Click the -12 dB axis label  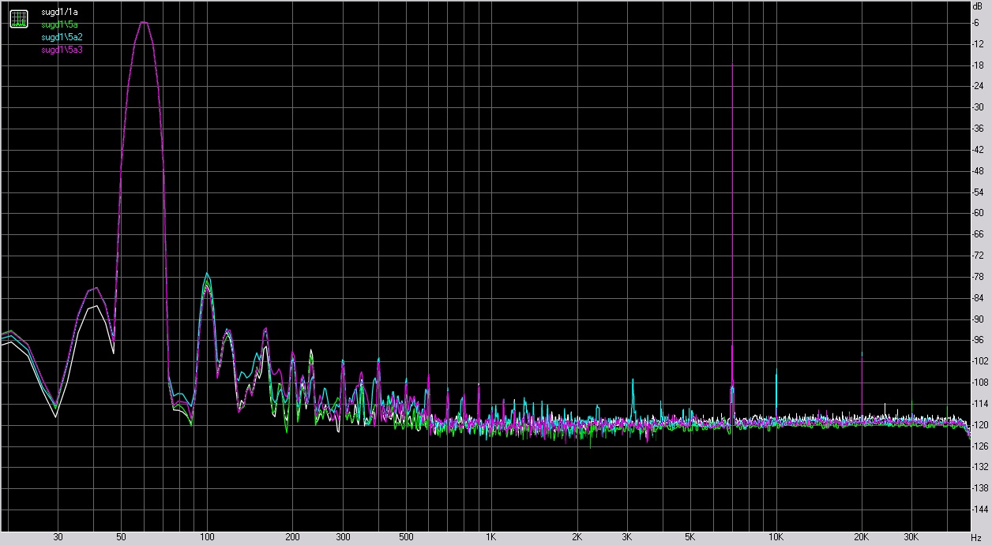click(977, 43)
